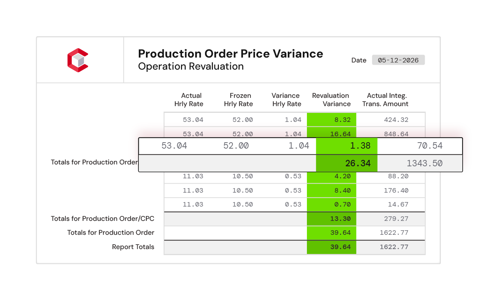The height and width of the screenshot is (301, 504).
Task: Click the Report Totals row label
Action: 133,247
